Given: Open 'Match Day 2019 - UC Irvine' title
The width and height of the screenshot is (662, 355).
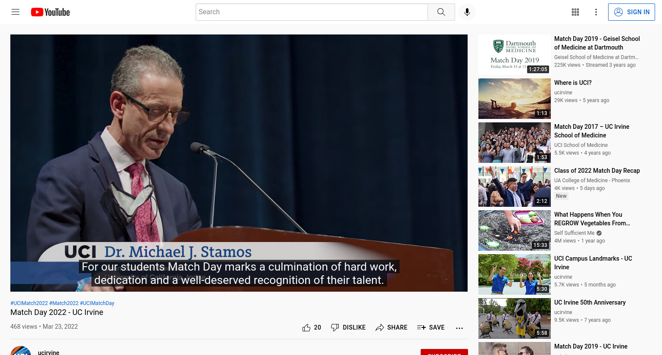Looking at the screenshot, I should (x=591, y=346).
